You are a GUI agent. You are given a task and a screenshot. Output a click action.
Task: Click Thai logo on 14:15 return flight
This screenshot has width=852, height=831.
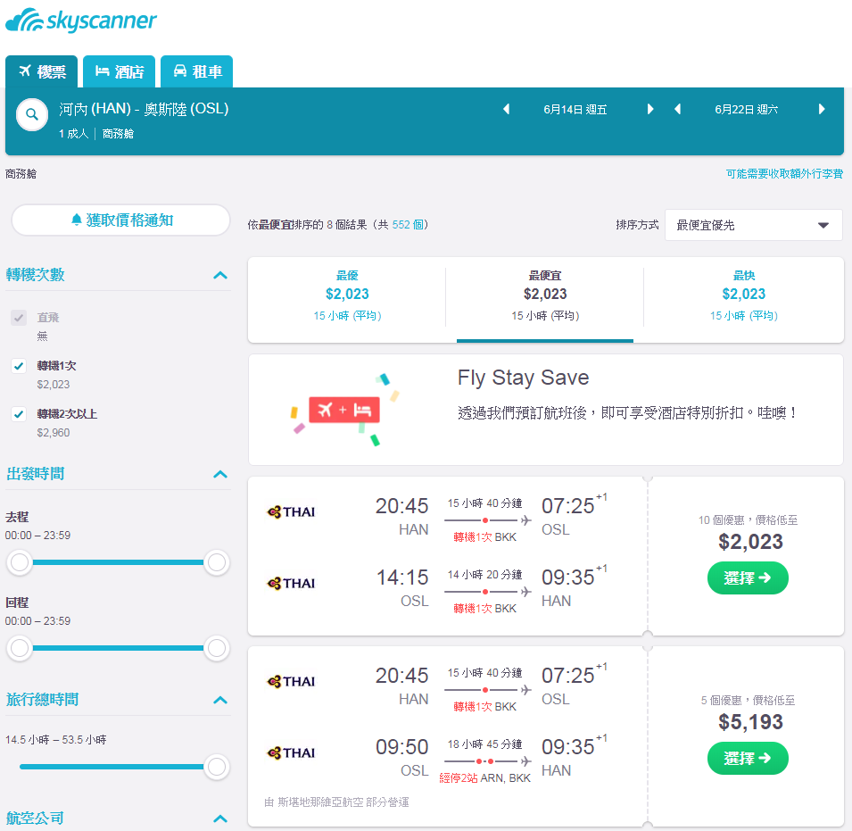[x=291, y=583]
